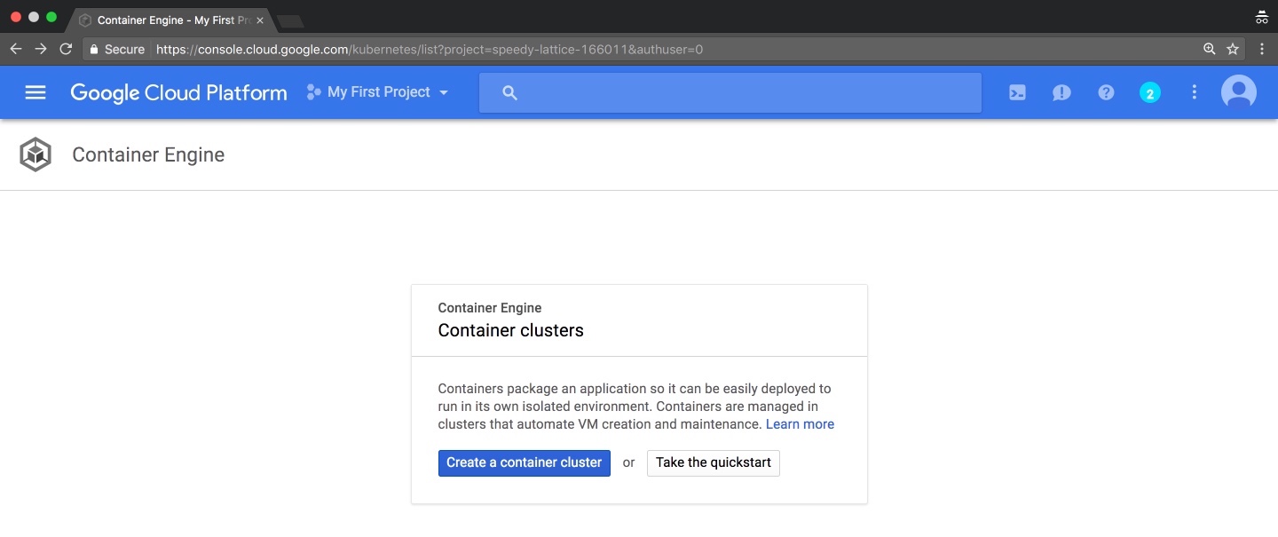Bookmark page with star icon
Viewport: 1278px width, 537px height.
(x=1233, y=50)
